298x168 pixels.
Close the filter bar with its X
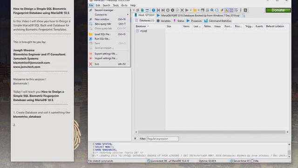click(x=135, y=139)
